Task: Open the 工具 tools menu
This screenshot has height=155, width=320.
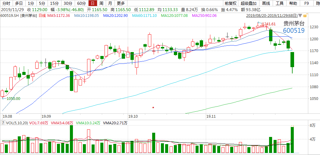Action: click(280, 3)
